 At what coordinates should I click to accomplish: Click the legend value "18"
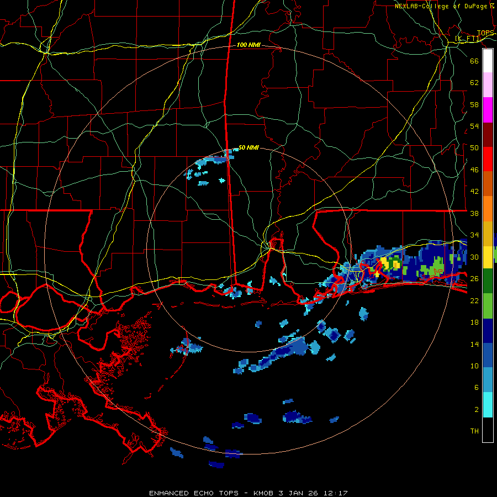tap(474, 322)
